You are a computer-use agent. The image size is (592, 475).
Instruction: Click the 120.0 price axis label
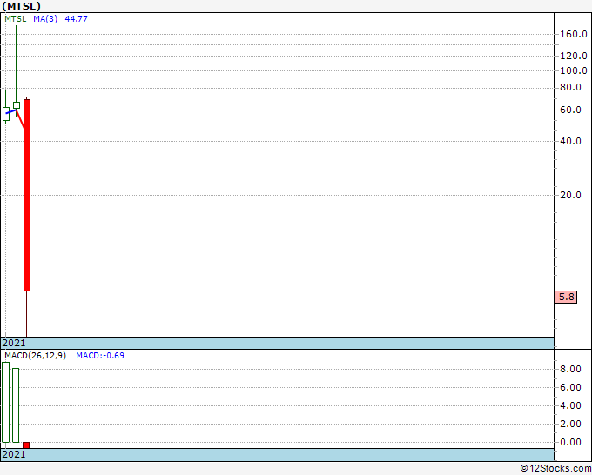[x=574, y=56]
